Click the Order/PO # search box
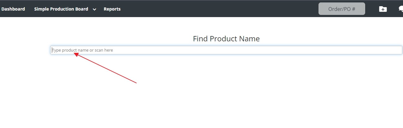Viewport: 403px width, 128px height. [342, 9]
